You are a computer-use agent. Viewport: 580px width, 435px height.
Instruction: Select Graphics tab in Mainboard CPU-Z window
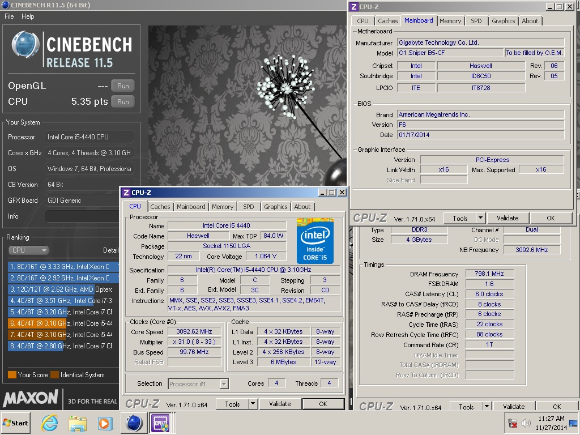503,21
